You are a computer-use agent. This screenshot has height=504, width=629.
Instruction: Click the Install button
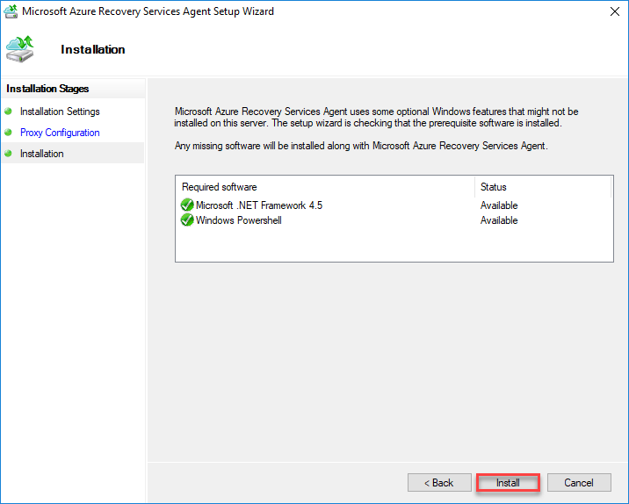point(508,483)
